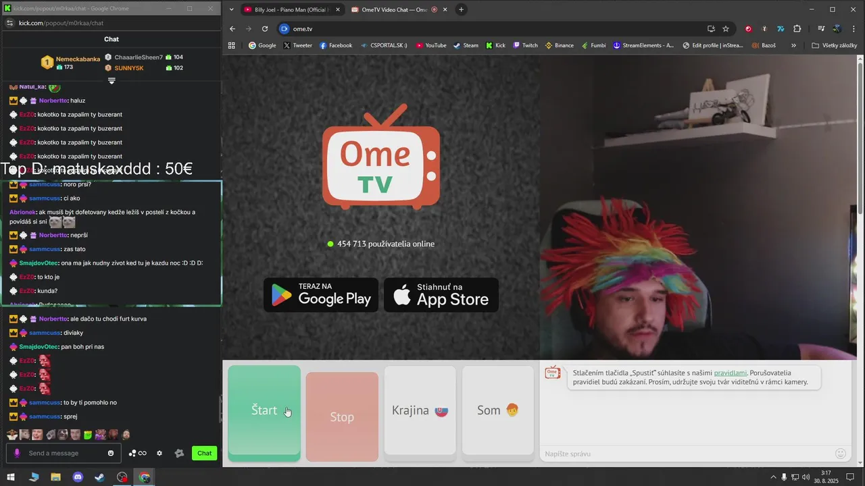Click the Google Play download badge
Screen dimensions: 865x486
[321, 295]
